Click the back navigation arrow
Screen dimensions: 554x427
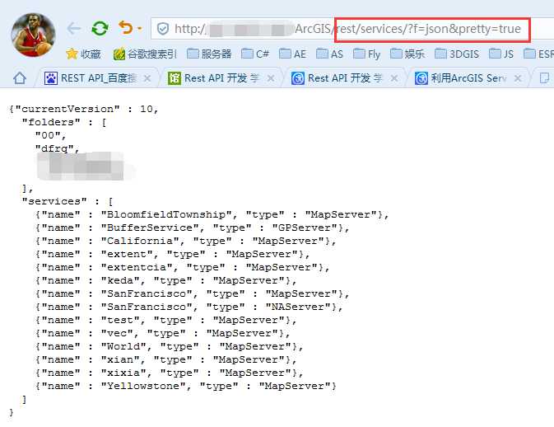pyautogui.click(x=74, y=29)
